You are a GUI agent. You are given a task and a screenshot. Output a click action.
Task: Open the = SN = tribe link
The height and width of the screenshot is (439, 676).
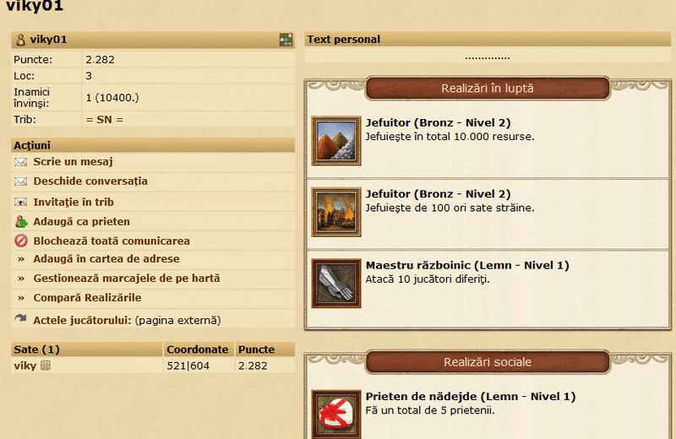104,119
